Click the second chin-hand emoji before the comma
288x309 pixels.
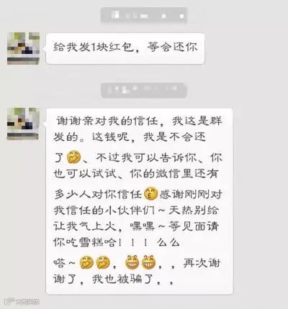tap(103, 263)
